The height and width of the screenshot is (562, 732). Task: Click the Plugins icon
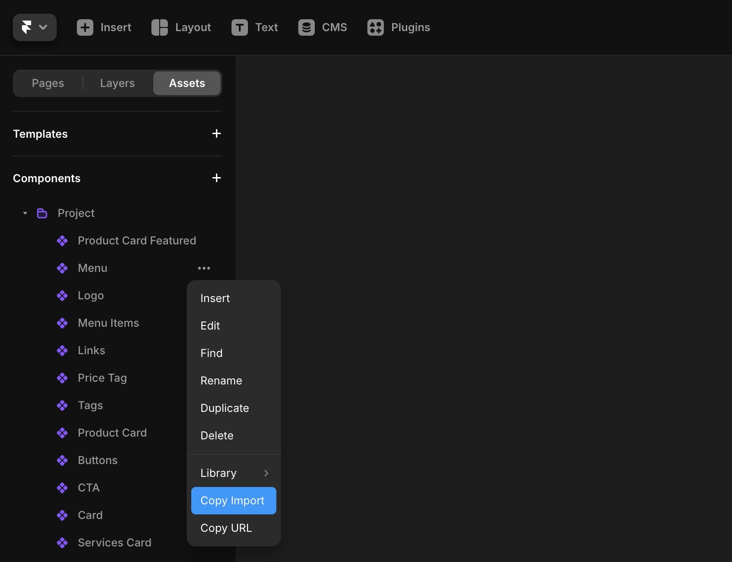376,27
